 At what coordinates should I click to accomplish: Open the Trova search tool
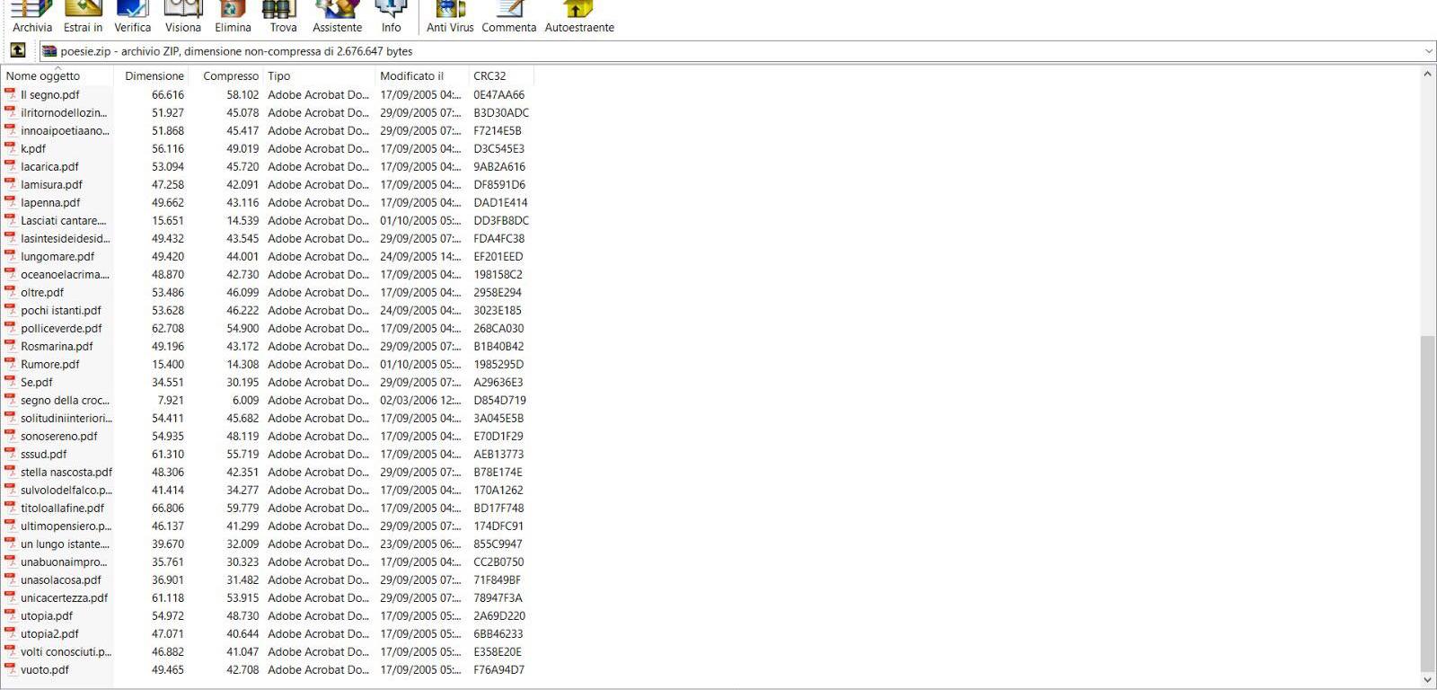point(283,16)
